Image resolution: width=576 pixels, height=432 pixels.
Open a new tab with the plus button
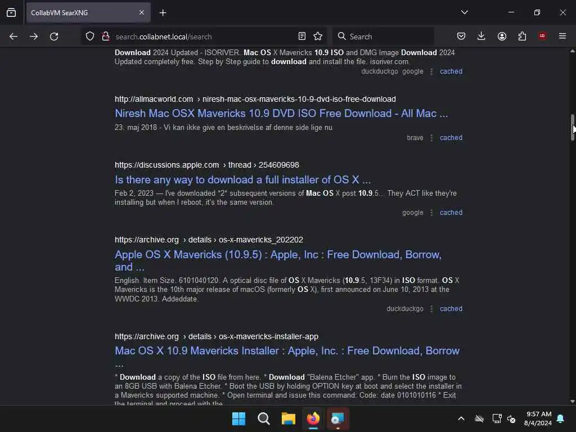pyautogui.click(x=163, y=13)
